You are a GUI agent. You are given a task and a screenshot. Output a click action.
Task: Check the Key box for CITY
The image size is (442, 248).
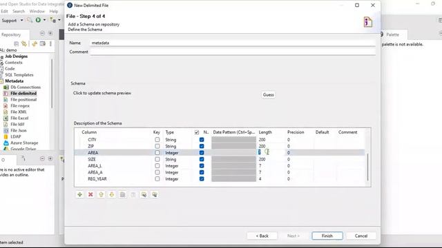(157, 139)
